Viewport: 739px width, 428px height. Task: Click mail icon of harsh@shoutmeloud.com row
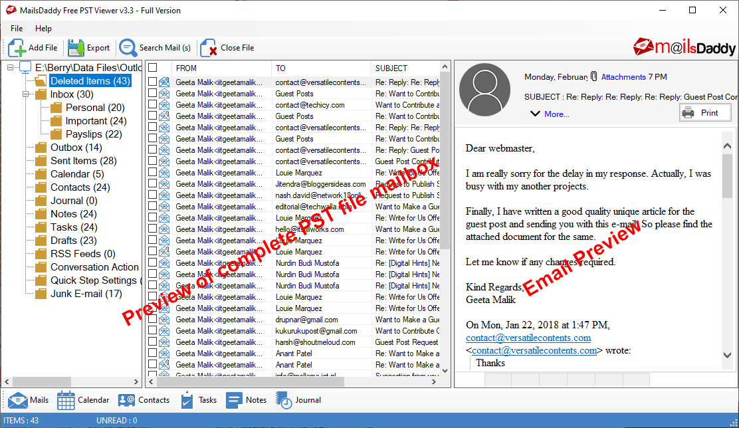[164, 342]
